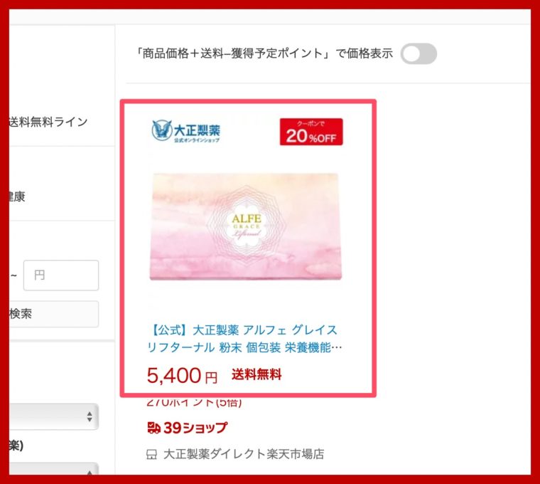This screenshot has width=540, height=484.
Task: Click the 20%OFF coupon badge
Action: [311, 132]
